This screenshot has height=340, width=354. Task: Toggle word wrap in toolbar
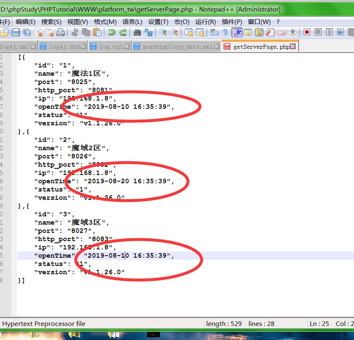coord(214,32)
